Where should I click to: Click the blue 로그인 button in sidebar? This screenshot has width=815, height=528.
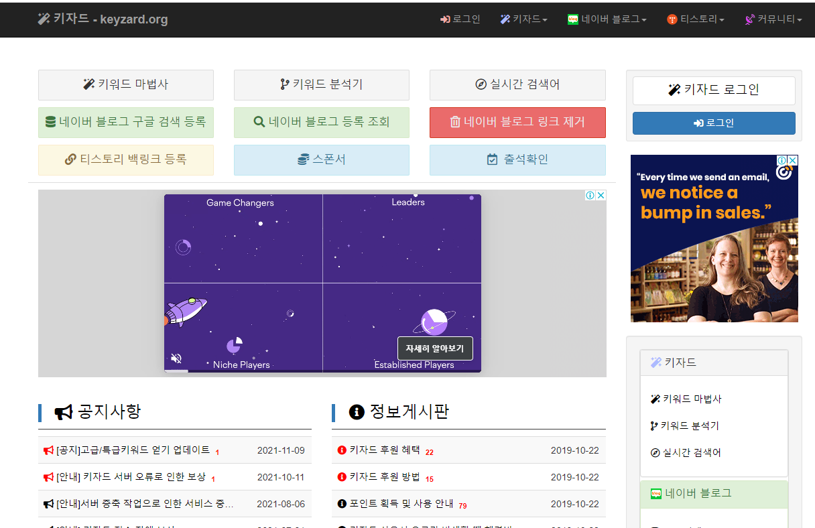(714, 123)
